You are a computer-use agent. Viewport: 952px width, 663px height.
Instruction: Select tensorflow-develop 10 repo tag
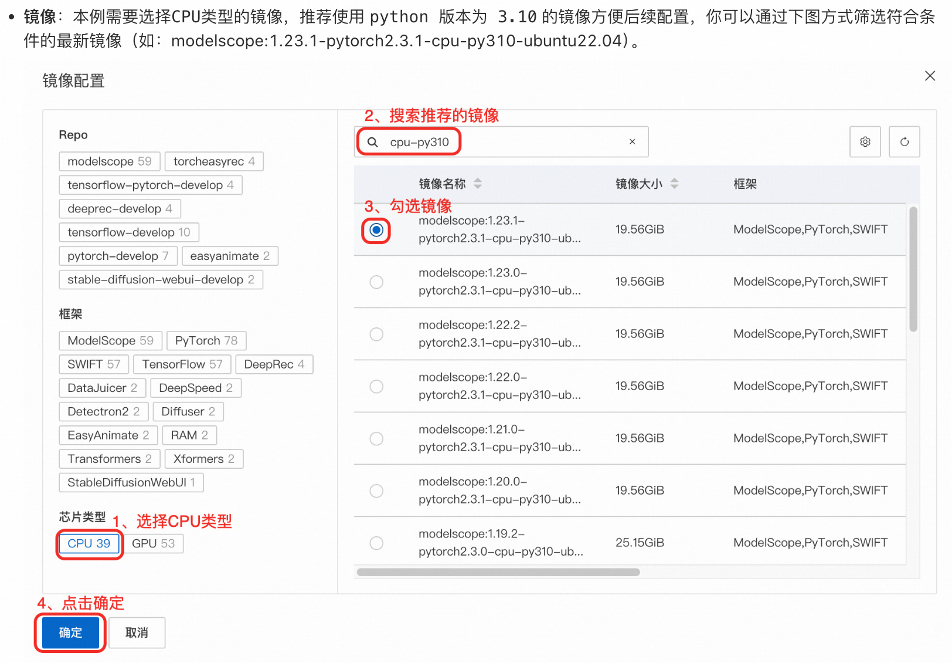pos(129,232)
